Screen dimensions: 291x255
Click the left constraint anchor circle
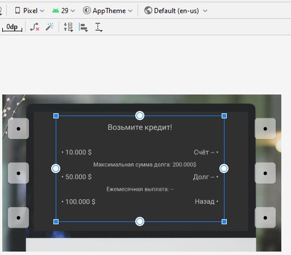tap(56, 168)
